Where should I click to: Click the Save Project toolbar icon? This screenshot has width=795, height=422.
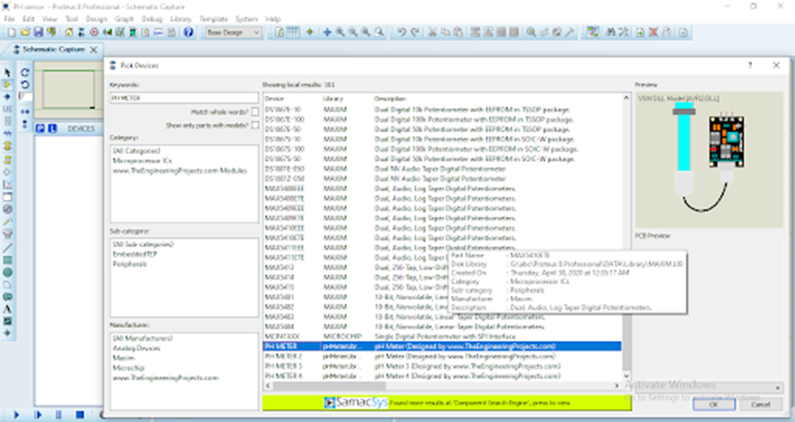point(38,33)
